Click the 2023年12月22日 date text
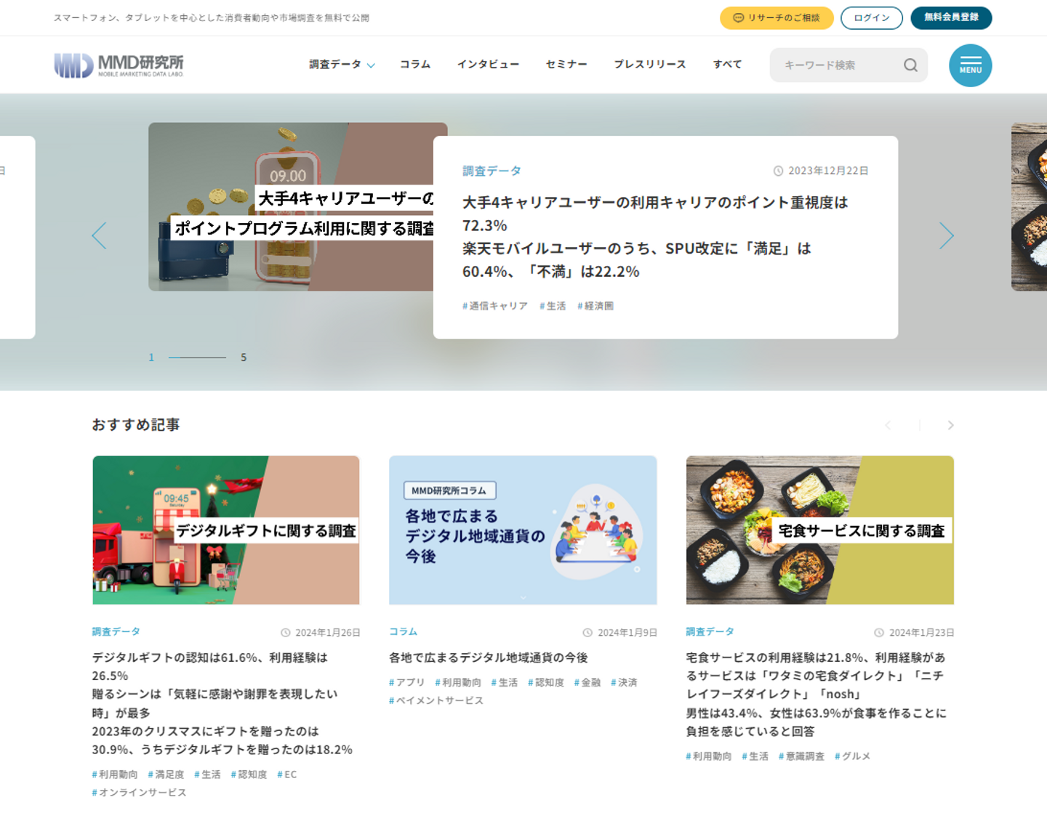The width and height of the screenshot is (1047, 821). (828, 171)
